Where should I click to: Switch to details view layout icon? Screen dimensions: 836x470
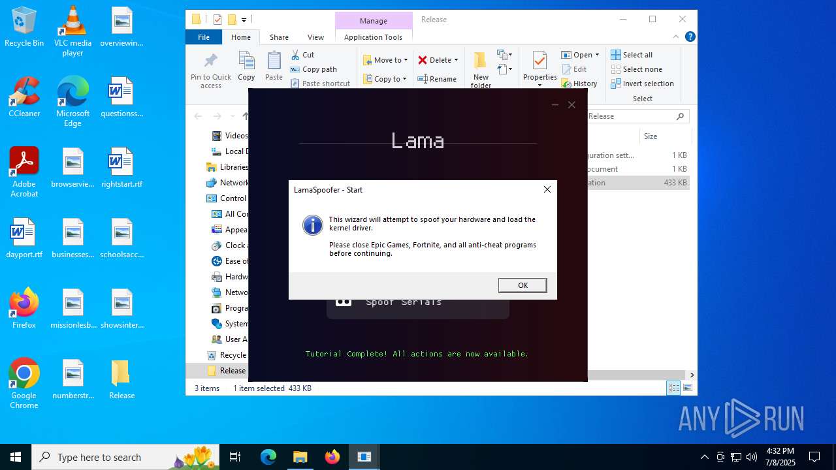673,388
